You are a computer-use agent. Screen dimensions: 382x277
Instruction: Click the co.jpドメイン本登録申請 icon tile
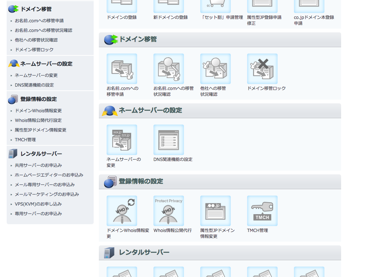(309, 6)
